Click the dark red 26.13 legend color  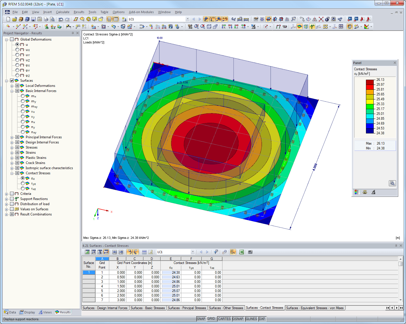click(370, 82)
